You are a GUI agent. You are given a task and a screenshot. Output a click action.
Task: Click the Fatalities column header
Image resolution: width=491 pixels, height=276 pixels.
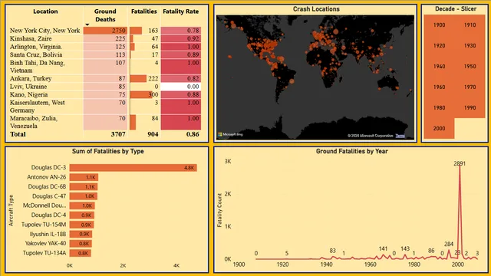[x=144, y=11]
